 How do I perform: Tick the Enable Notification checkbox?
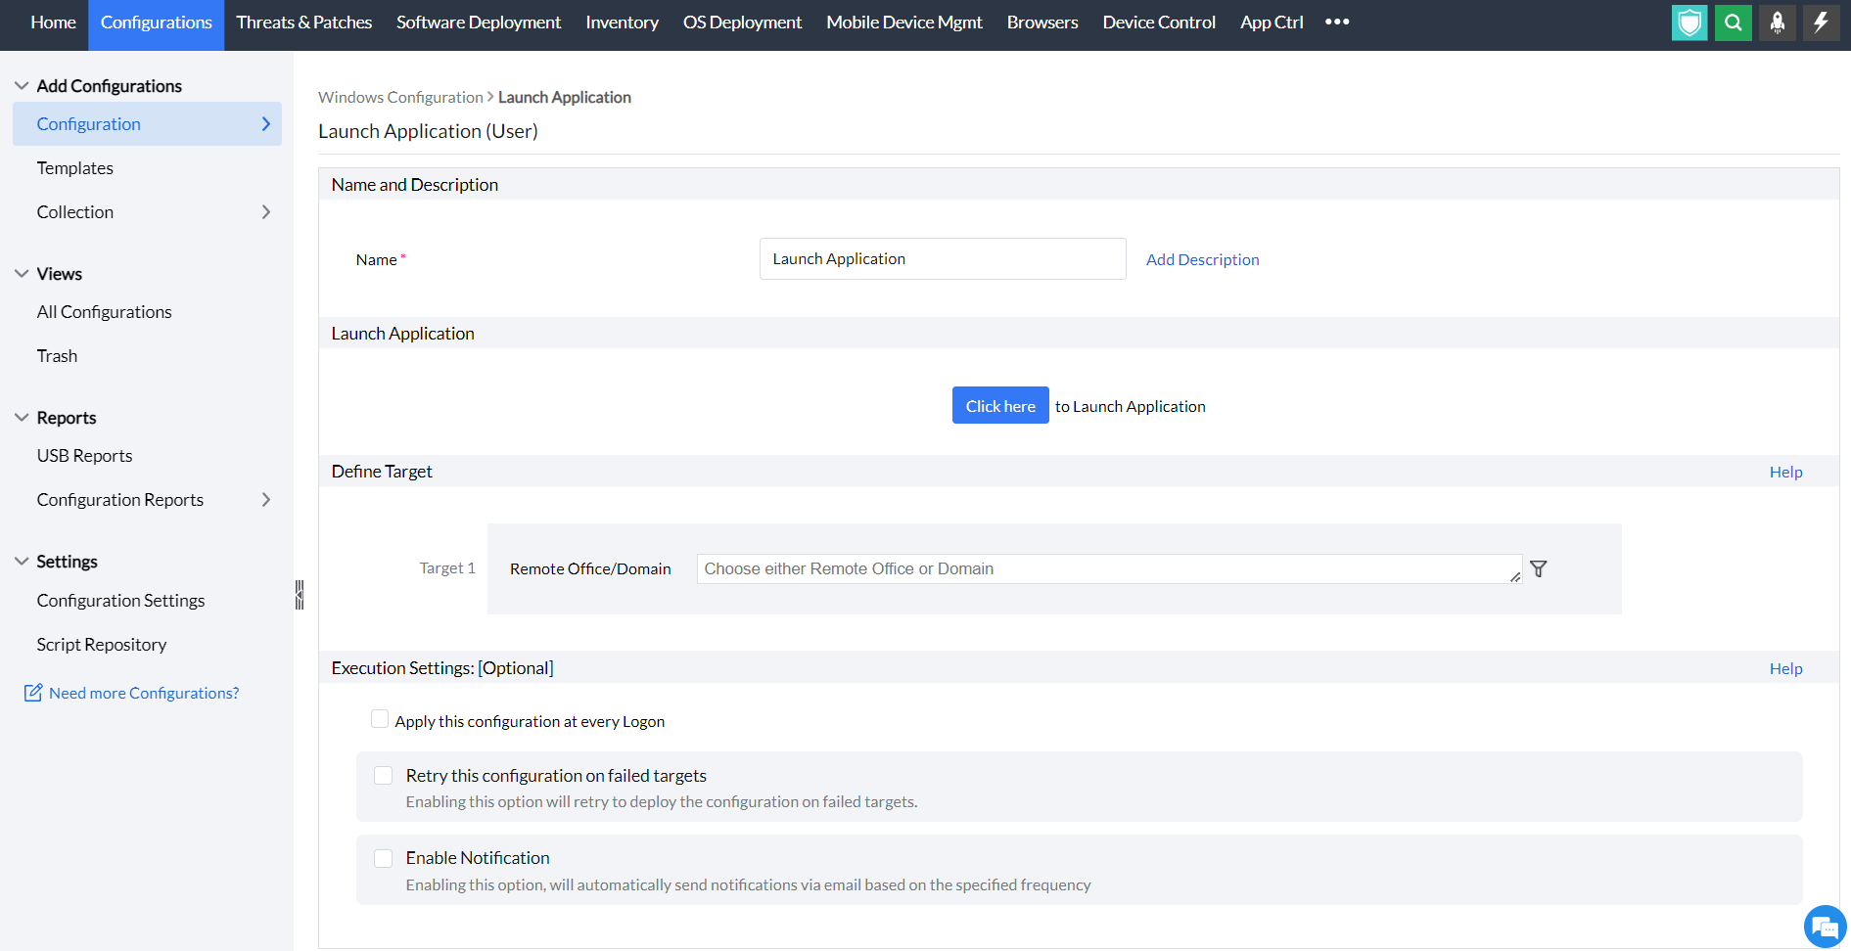click(x=384, y=858)
